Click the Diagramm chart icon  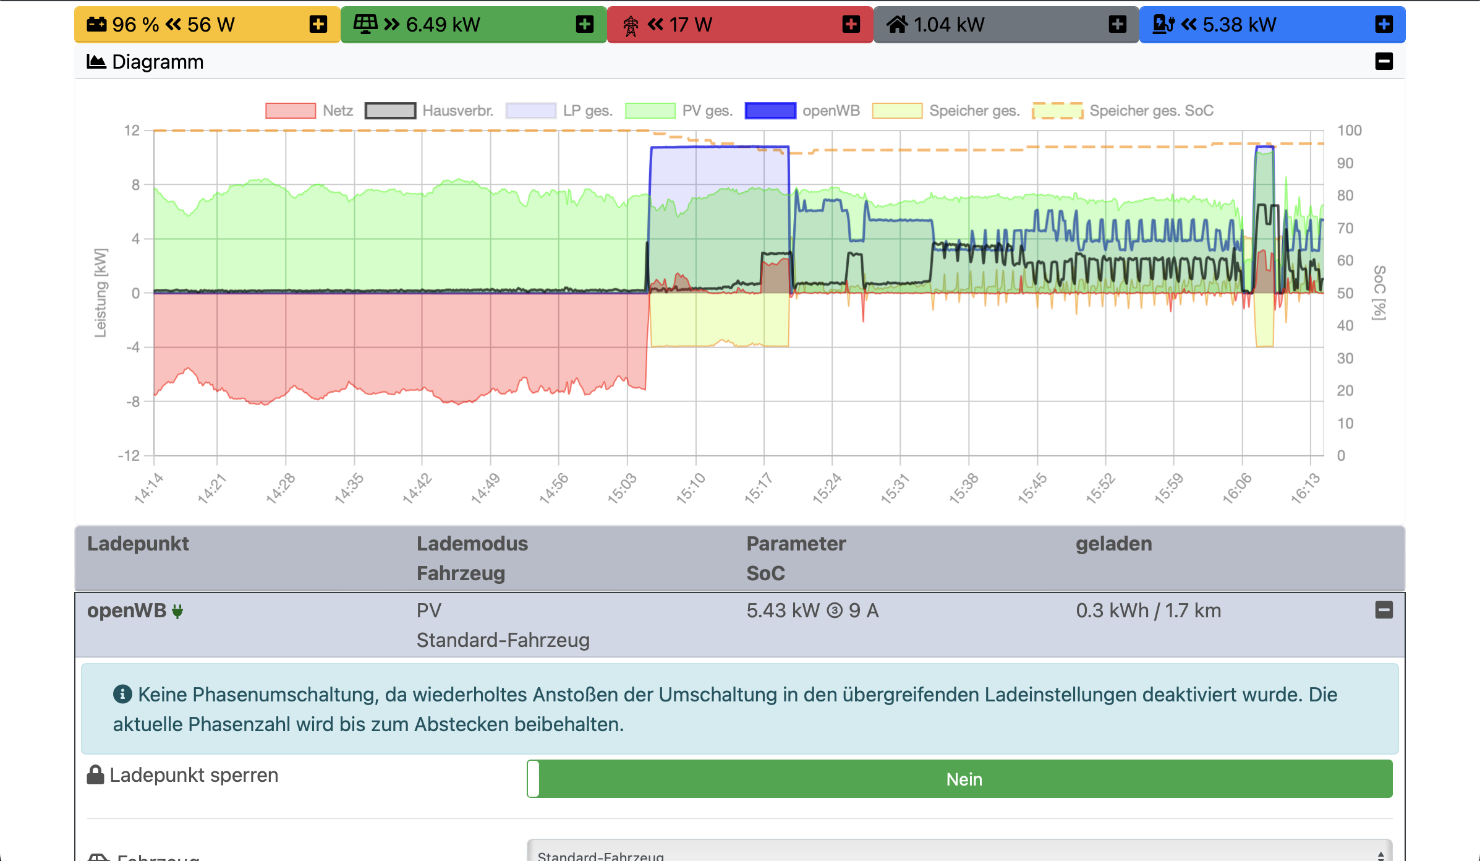(x=96, y=61)
